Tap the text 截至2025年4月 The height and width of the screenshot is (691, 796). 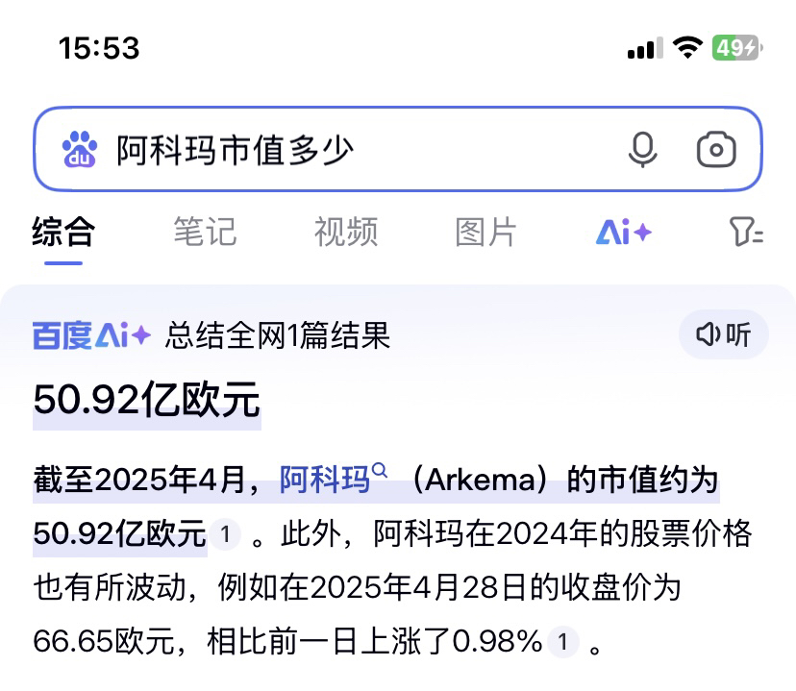[x=139, y=480]
